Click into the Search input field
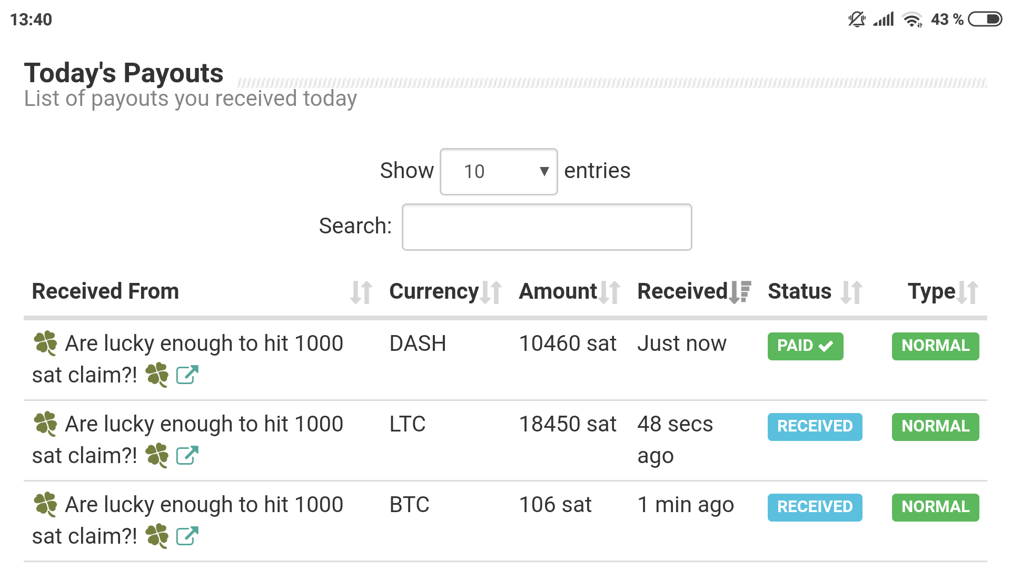Image resolution: width=1011 pixels, height=569 pixels. click(x=547, y=227)
